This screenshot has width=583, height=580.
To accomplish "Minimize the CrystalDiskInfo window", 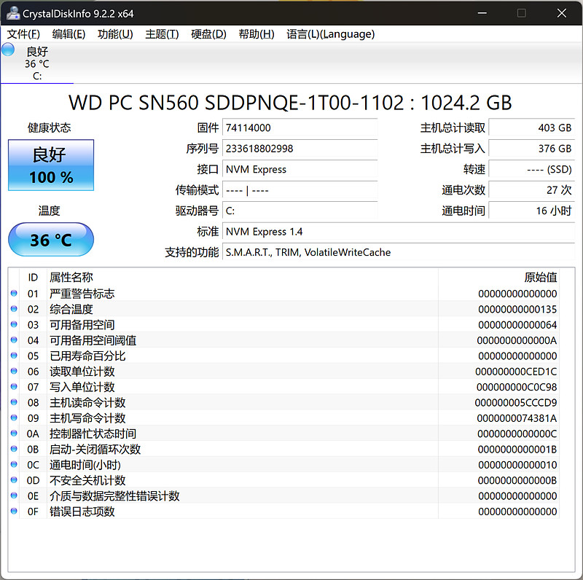I will 482,13.
